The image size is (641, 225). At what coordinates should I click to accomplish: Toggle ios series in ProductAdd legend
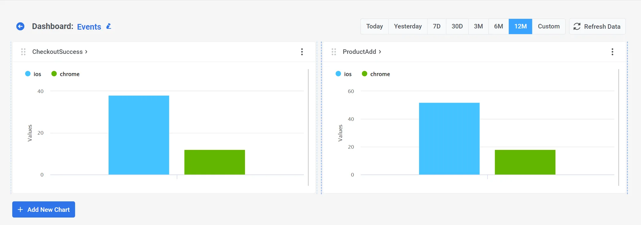pyautogui.click(x=344, y=74)
